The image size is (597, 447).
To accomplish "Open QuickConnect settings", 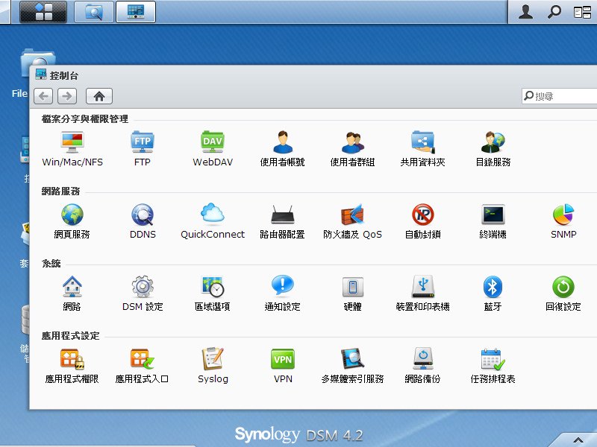I will [213, 221].
